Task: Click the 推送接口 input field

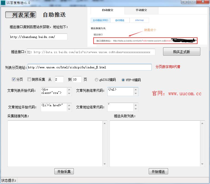Action: [x=91, y=52]
